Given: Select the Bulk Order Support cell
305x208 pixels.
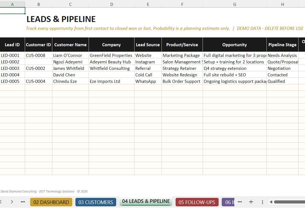Looking at the screenshot, I should pyautogui.click(x=182, y=81).
